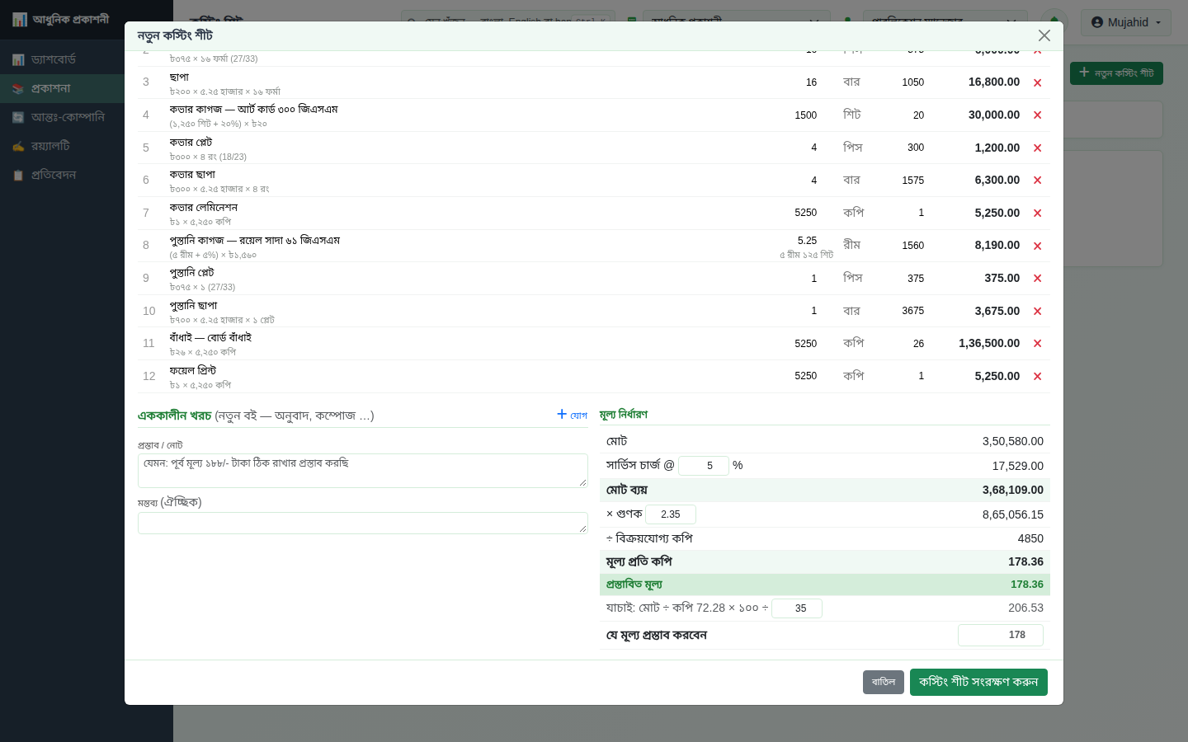Open আন্তঃ-কোম্পানি sidebar item
Image resolution: width=1188 pixels, height=742 pixels.
point(62,117)
